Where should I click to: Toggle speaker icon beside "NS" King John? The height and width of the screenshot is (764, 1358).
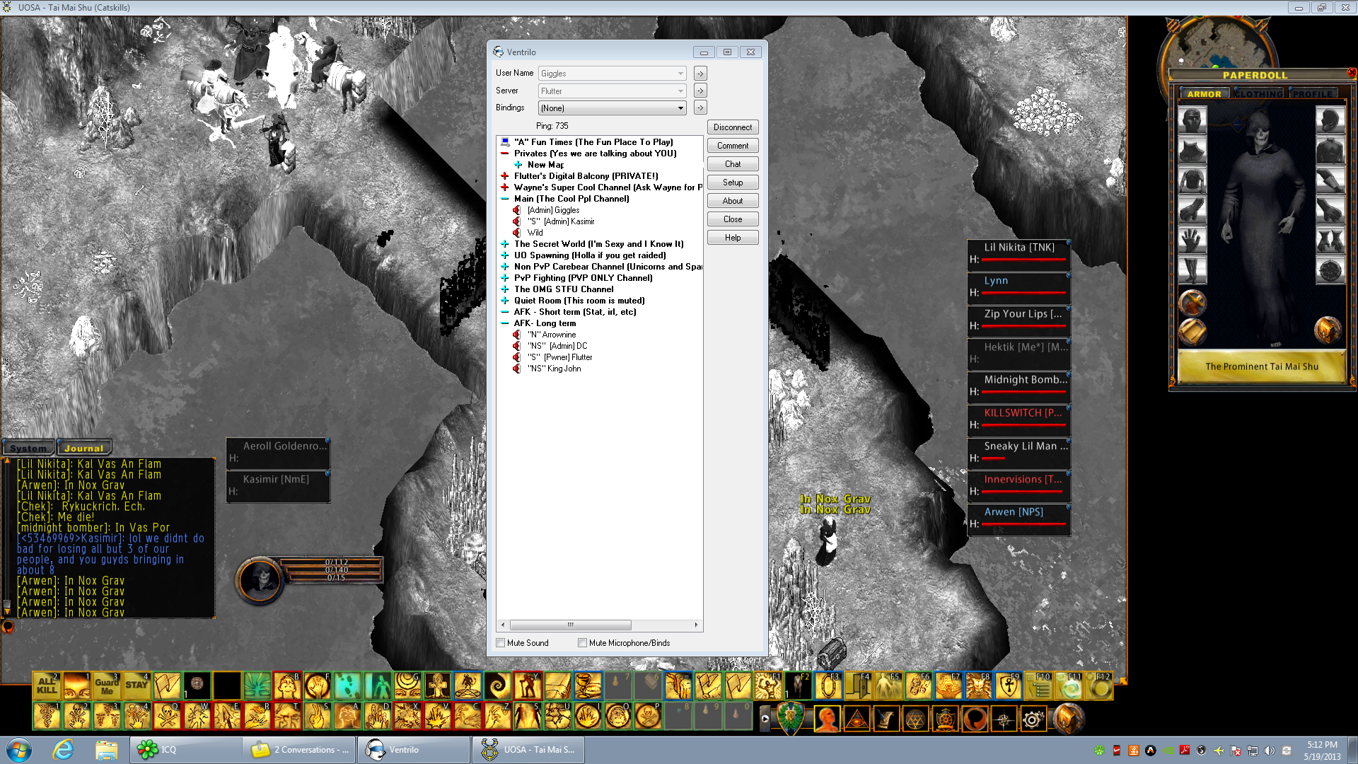pyautogui.click(x=517, y=369)
